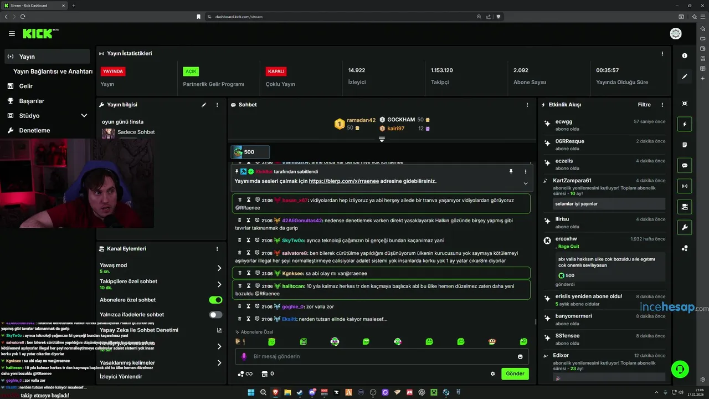Open the profile avatar menu
The height and width of the screenshot is (399, 709).
pos(676,34)
